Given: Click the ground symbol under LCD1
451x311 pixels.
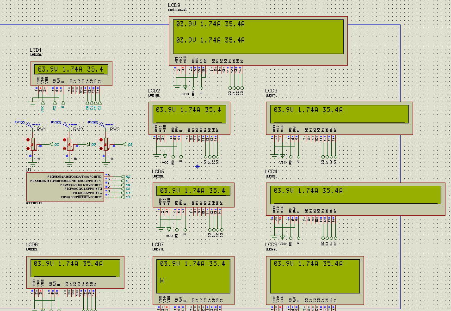Looking at the screenshot, I should (x=32, y=101).
